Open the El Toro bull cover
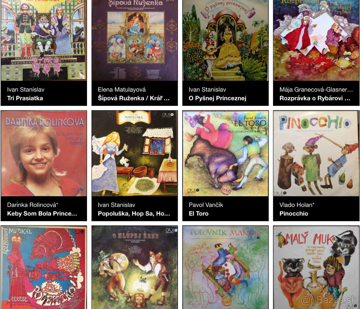 (x=225, y=153)
